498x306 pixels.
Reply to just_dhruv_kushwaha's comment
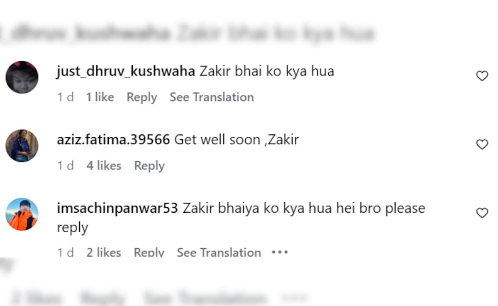[x=142, y=97]
